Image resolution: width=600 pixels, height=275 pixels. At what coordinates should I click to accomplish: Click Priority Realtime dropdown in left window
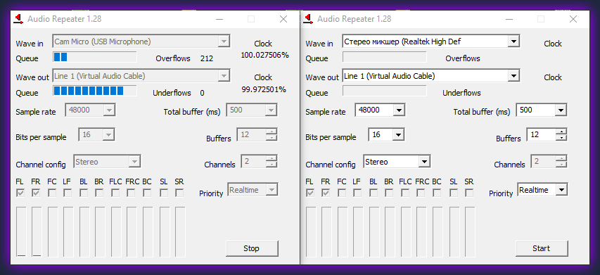pos(253,190)
